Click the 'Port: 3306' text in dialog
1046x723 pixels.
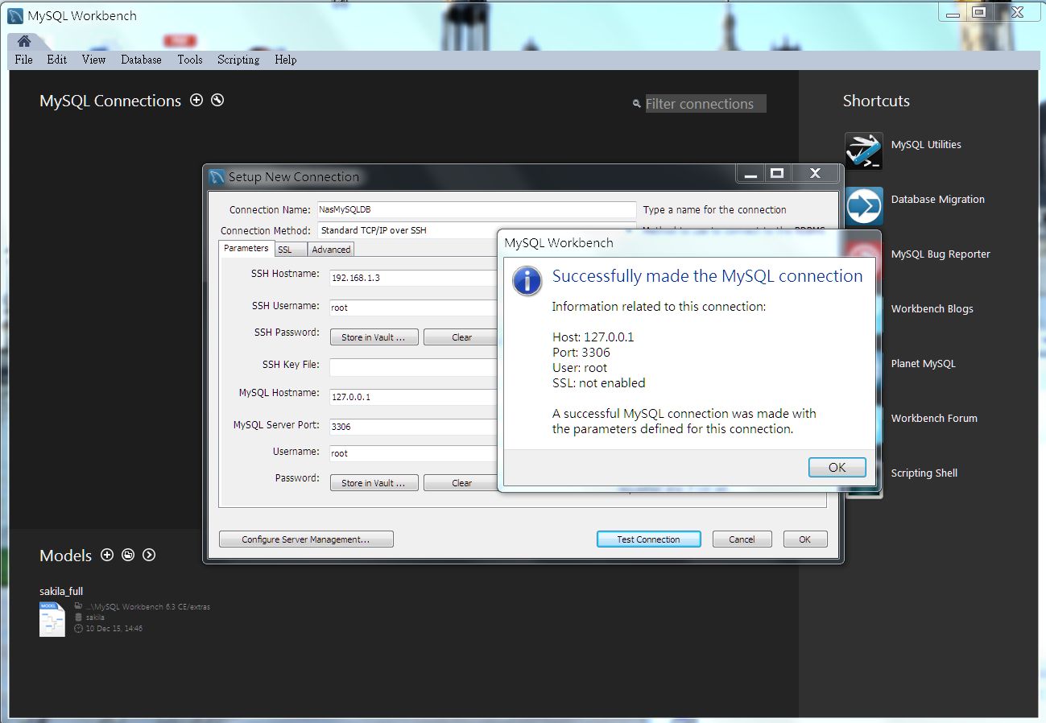pyautogui.click(x=581, y=353)
